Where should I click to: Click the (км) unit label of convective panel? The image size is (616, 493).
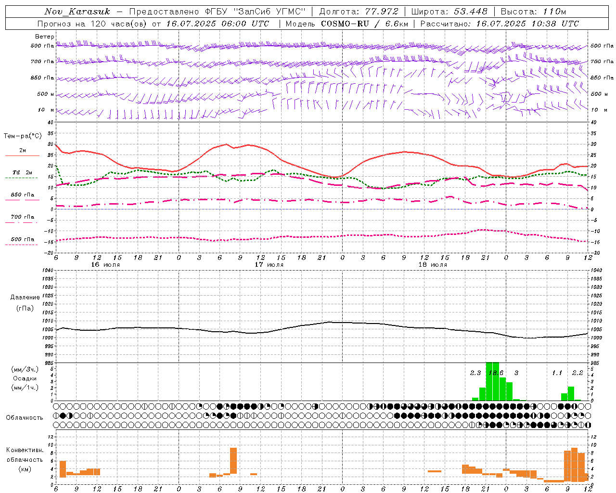[x=25, y=469]
